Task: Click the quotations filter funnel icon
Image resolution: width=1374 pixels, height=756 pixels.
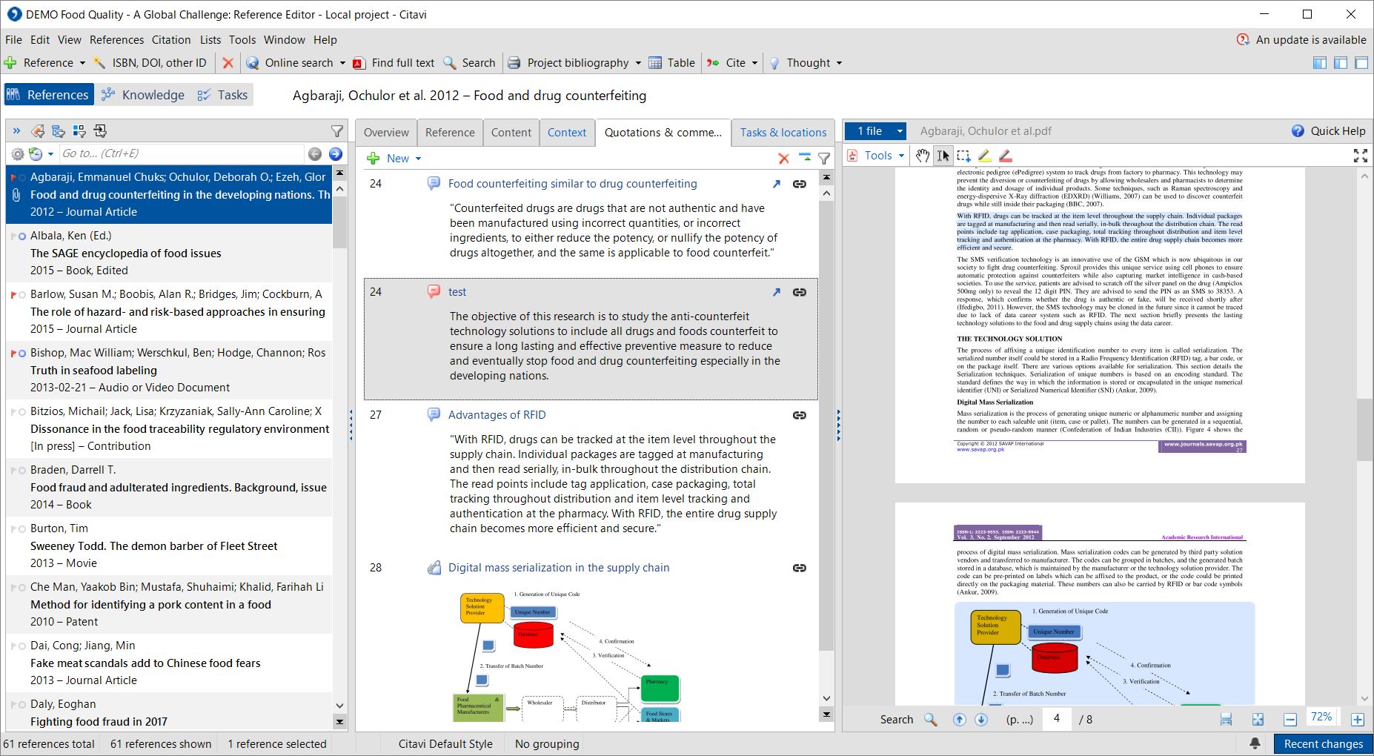Action: (824, 158)
